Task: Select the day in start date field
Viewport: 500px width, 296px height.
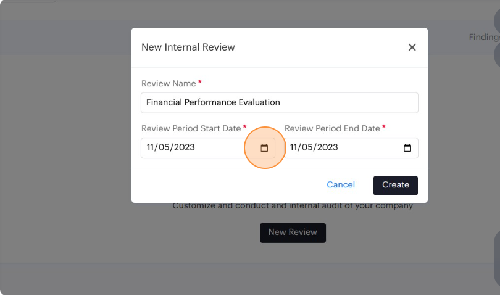Action: point(165,148)
